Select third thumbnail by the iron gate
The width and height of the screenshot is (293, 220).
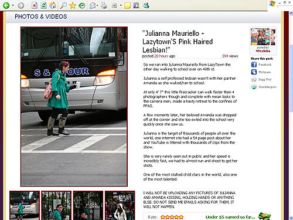(x=88, y=205)
